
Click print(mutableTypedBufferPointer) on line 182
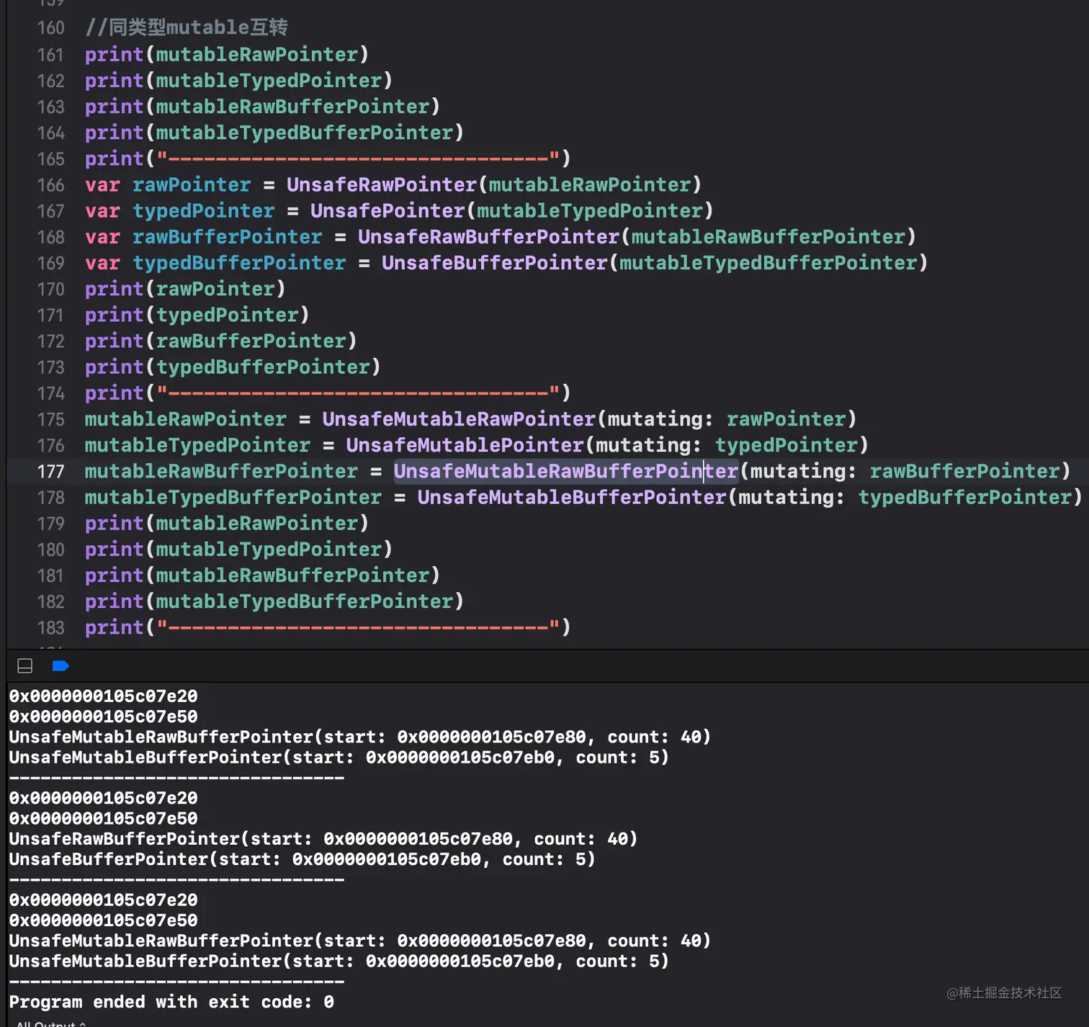tap(274, 601)
